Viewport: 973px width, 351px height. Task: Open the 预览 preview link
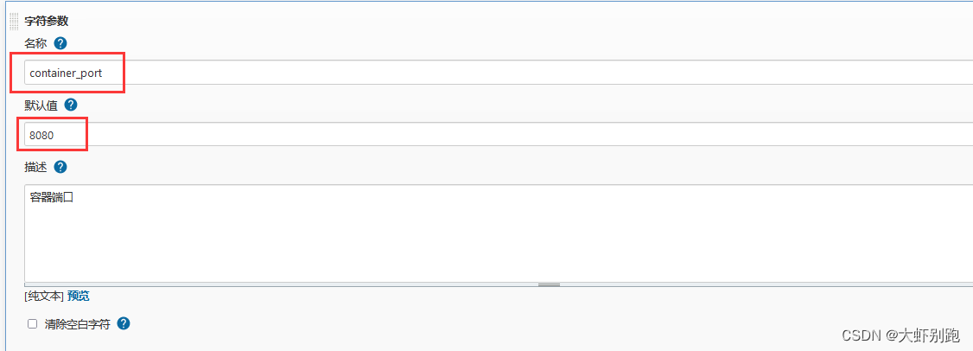(x=78, y=296)
